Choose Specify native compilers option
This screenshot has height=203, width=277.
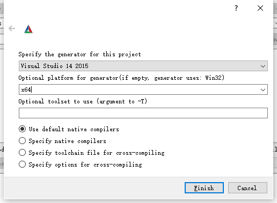pos(22,141)
